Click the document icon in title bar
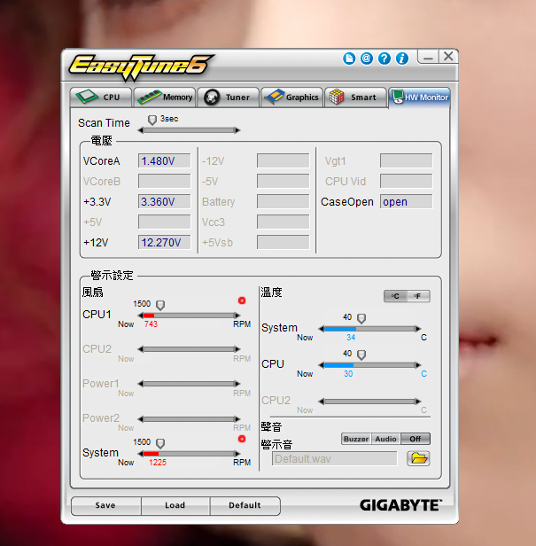This screenshot has height=546, width=536. pos(349,58)
